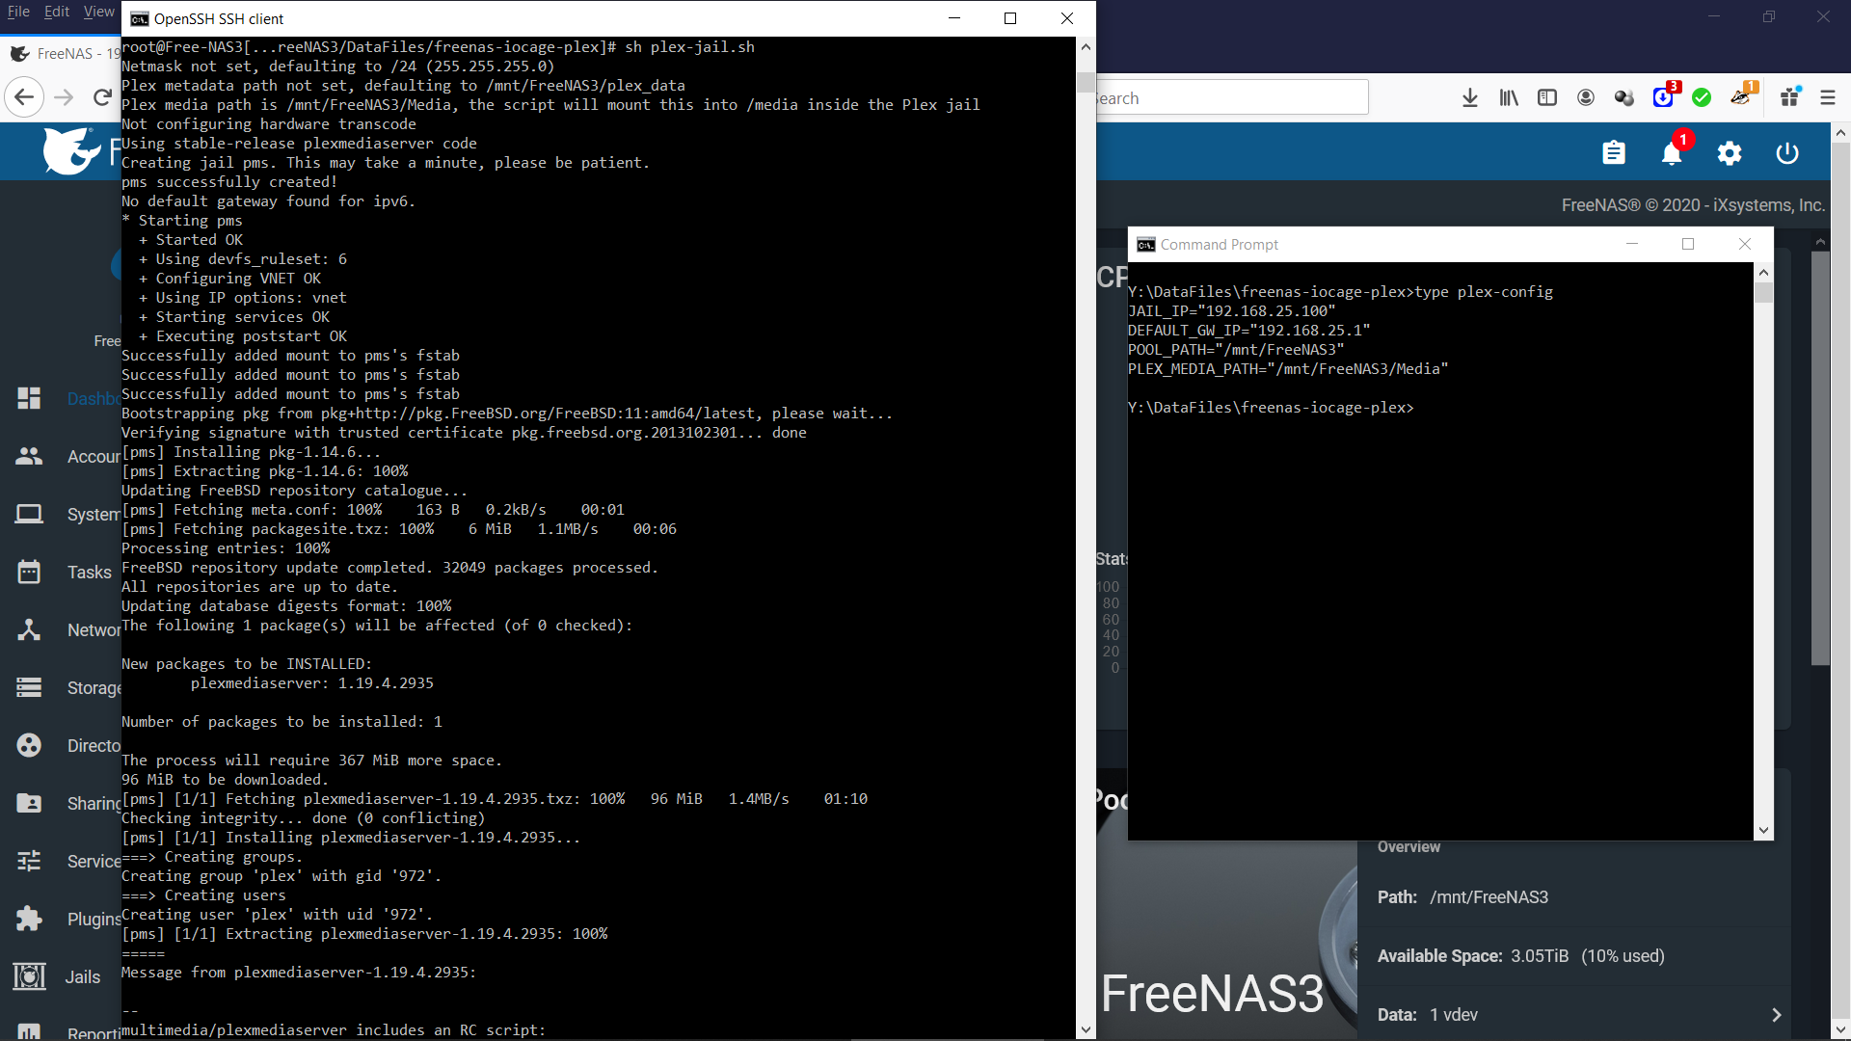Screen dimensions: 1851x1041
Task: Open the blue download extension with badge 3
Action: coord(1664,97)
